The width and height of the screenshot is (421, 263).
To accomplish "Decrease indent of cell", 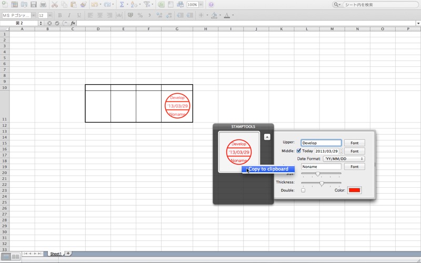I will click(x=180, y=15).
